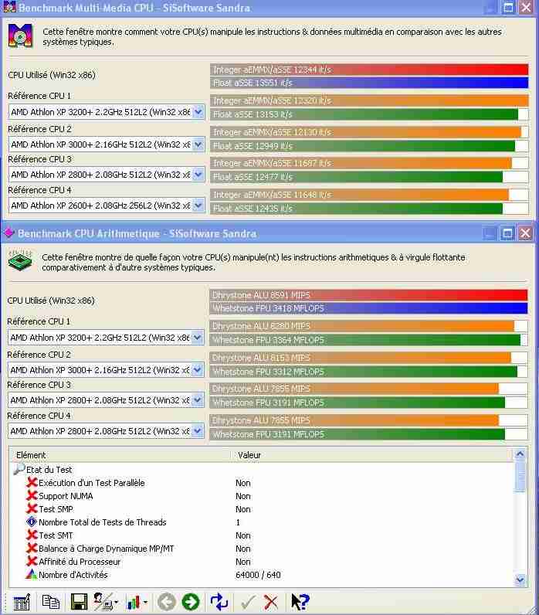
Task: Click the grey checkmark OK icon
Action: click(247, 602)
